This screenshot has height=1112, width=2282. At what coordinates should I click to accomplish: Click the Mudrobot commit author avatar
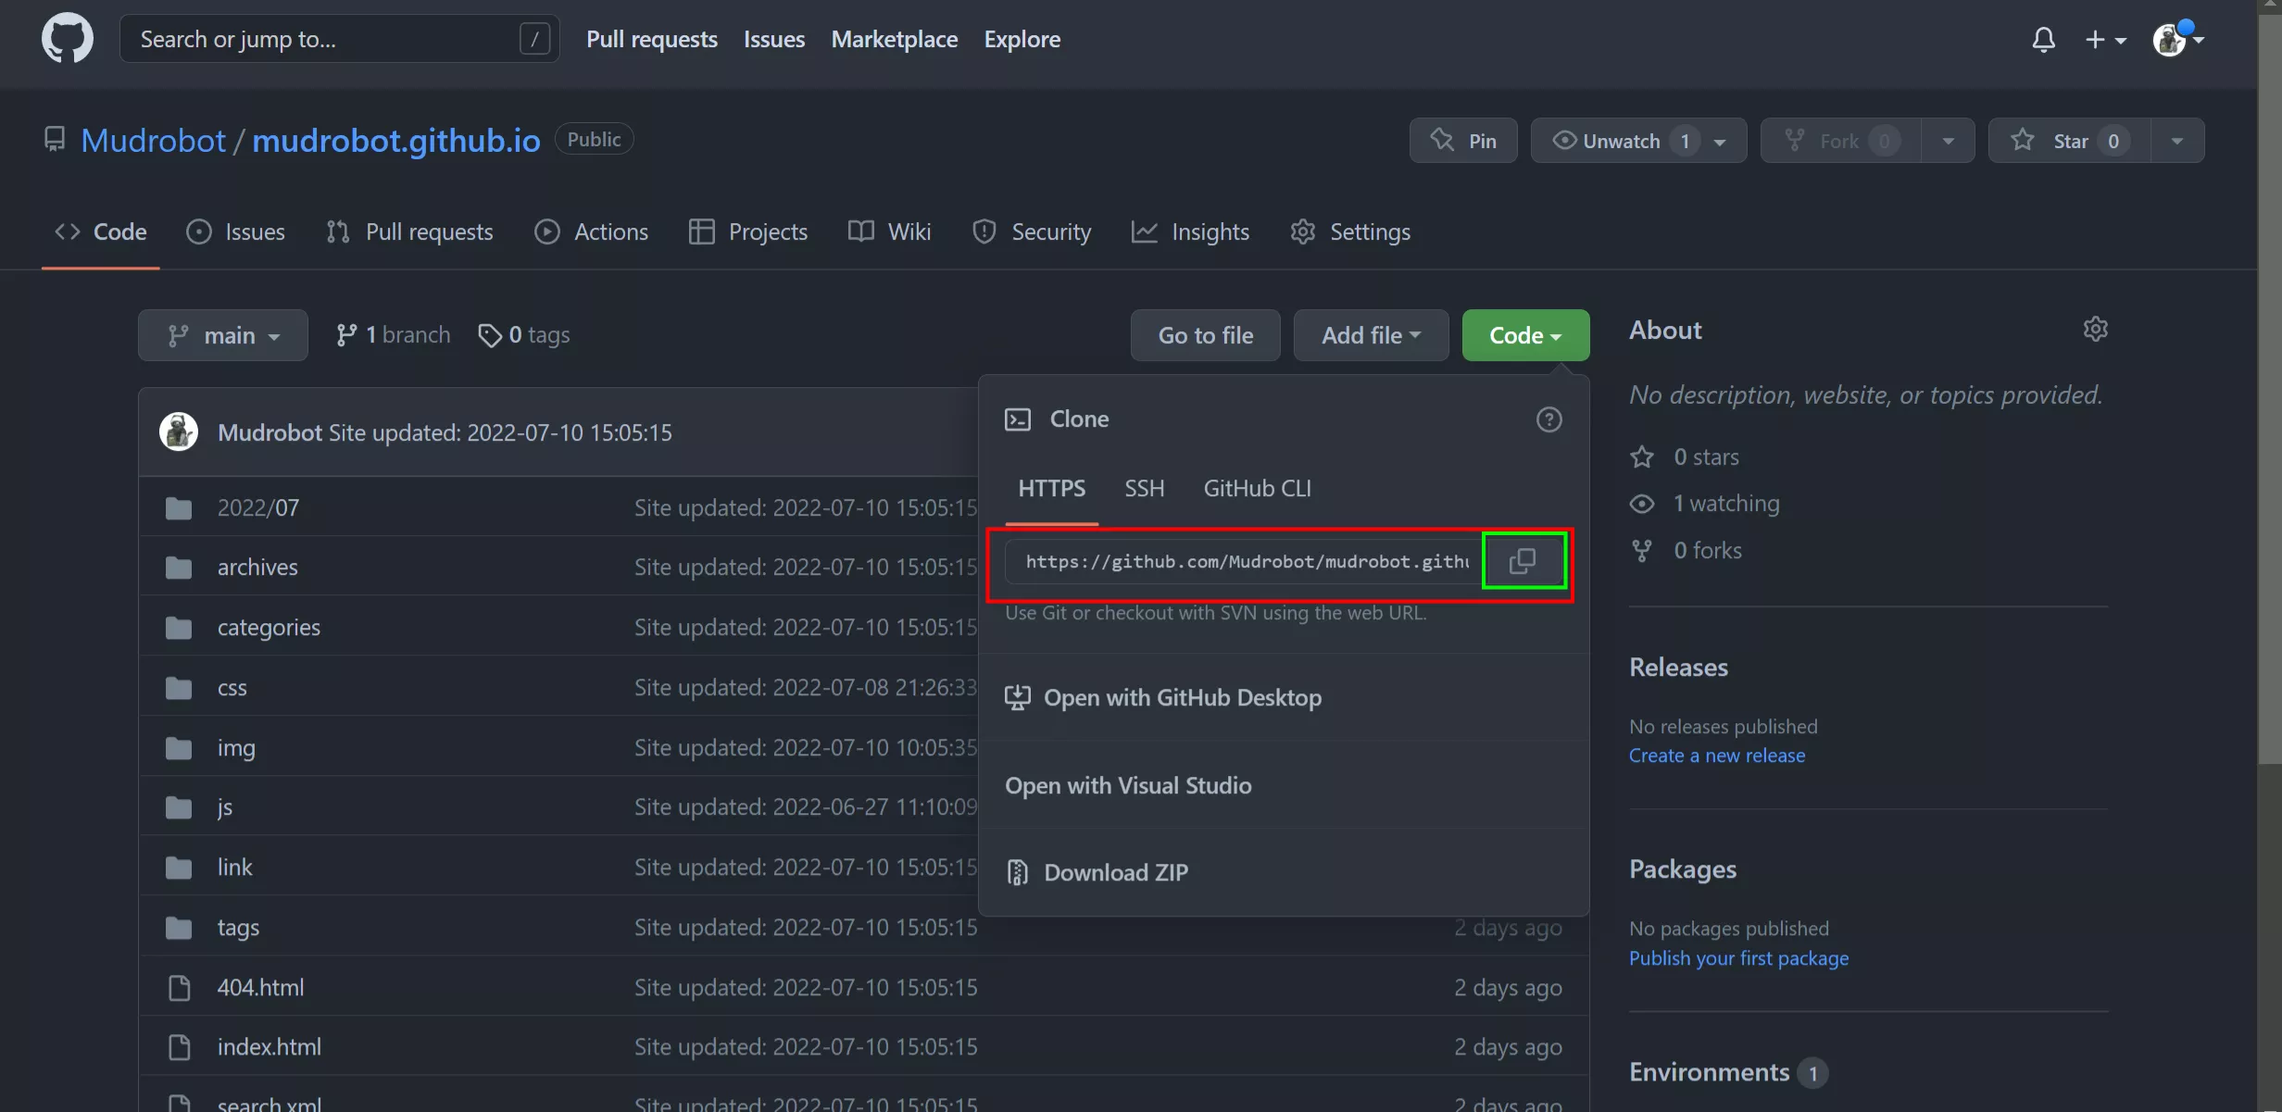tap(179, 431)
